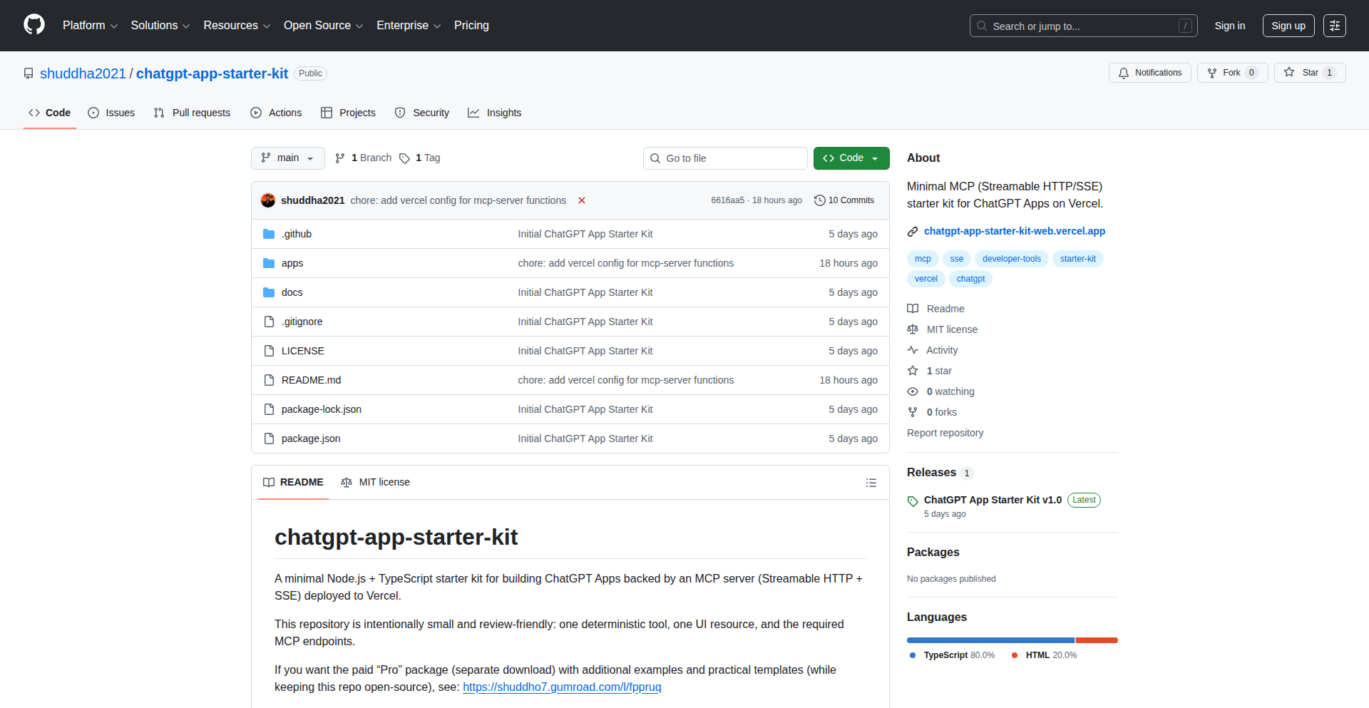Click the history icon beside 10 Commits
The image size is (1369, 708).
(x=819, y=200)
